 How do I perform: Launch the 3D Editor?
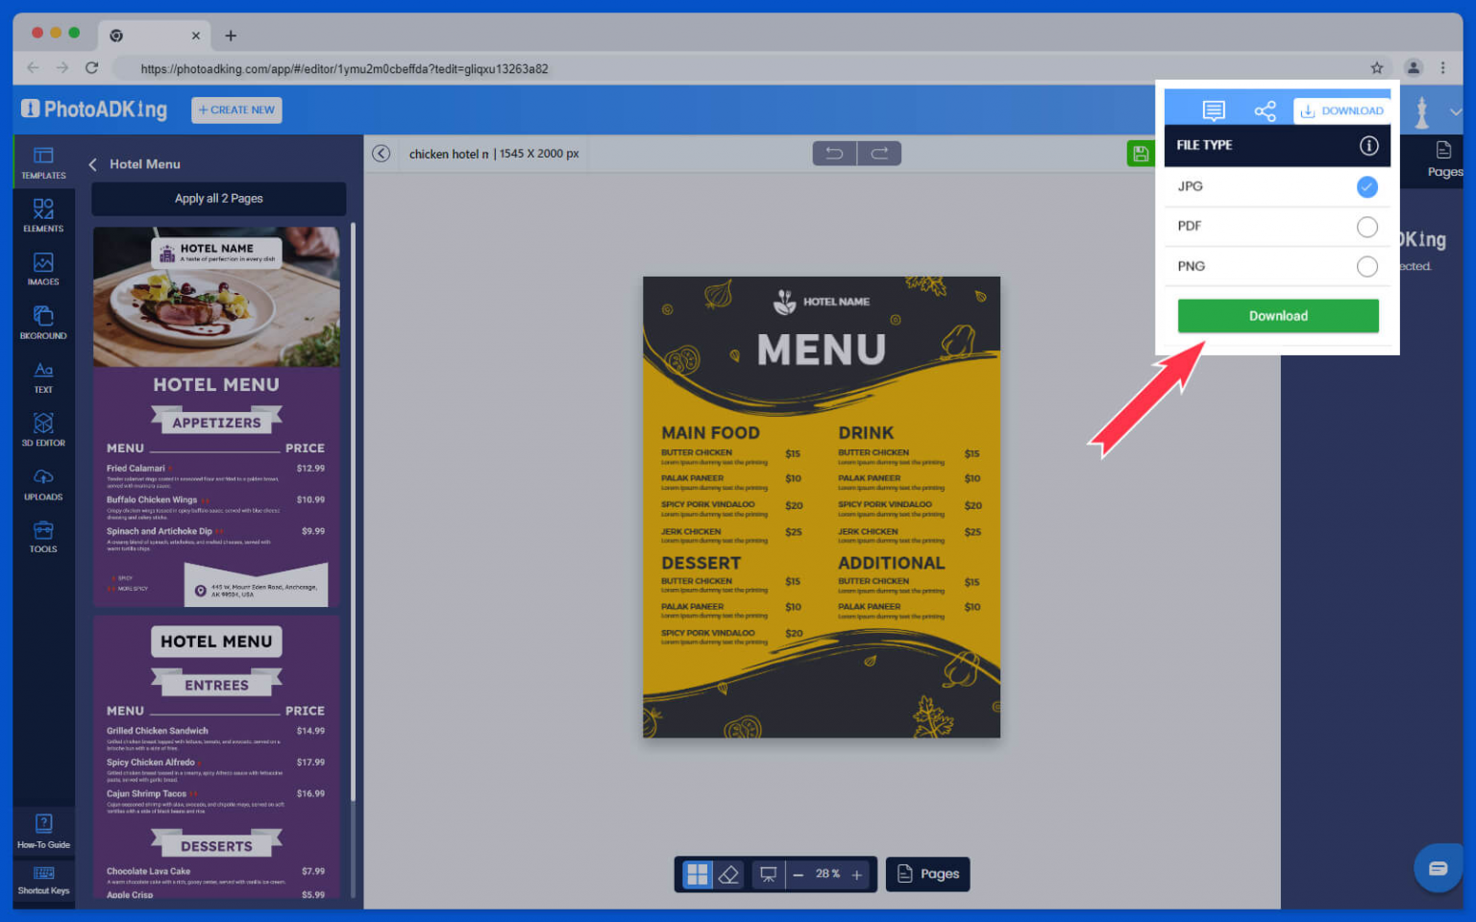click(x=43, y=430)
